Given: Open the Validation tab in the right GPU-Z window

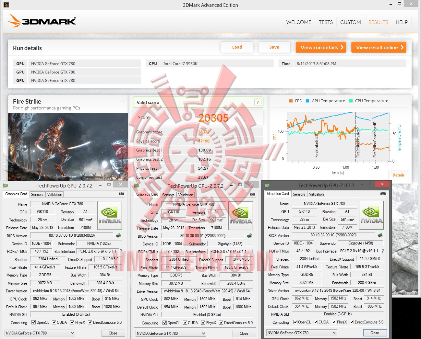Looking at the screenshot, I should (x=316, y=194).
